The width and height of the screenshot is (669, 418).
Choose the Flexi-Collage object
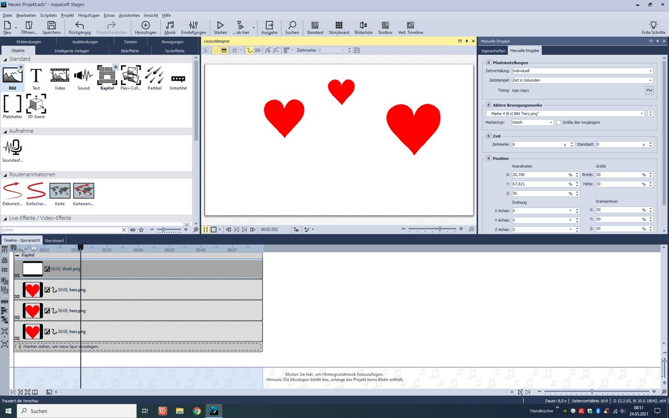click(x=131, y=78)
